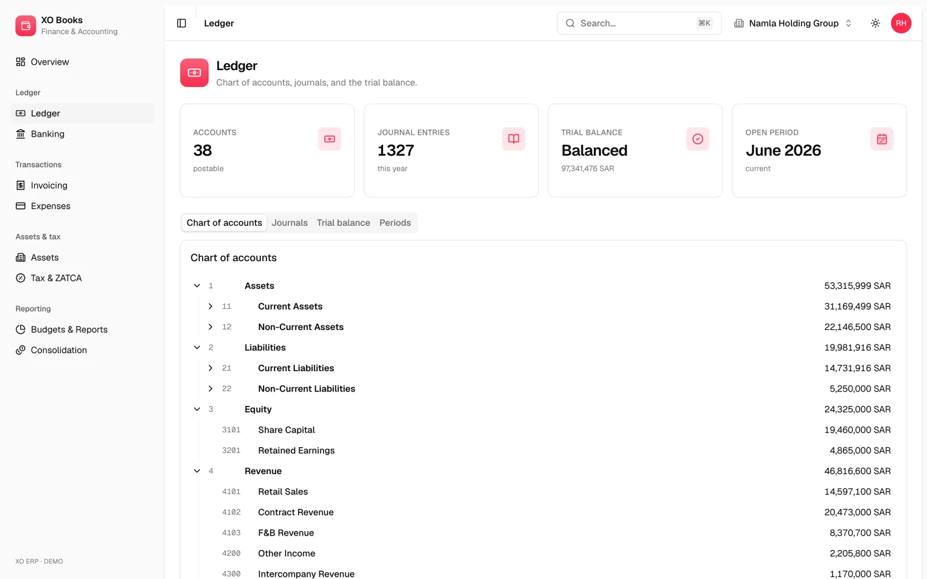This screenshot has height=579, width=927.
Task: Collapse the Revenue account group
Action: (197, 471)
